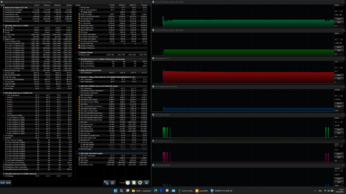Open remote monitoring network icon in toolbar
This screenshot has width=346, height=194.
click(x=106, y=183)
